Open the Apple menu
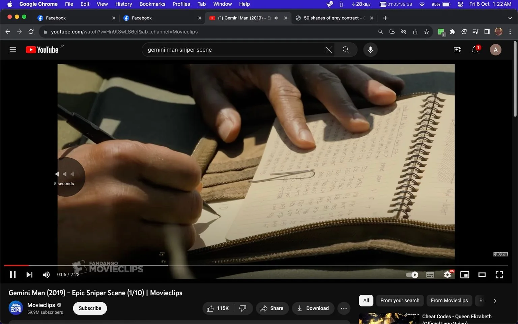518x324 pixels. tap(9, 4)
